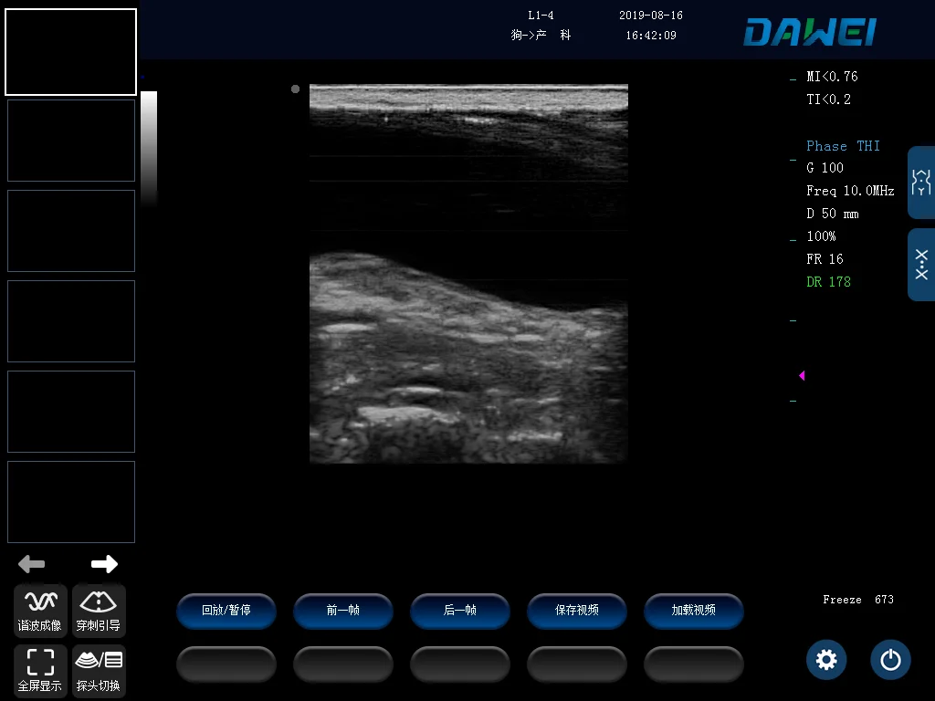
Task: Select the first highlighted thumbnail slot
Action: 71,52
